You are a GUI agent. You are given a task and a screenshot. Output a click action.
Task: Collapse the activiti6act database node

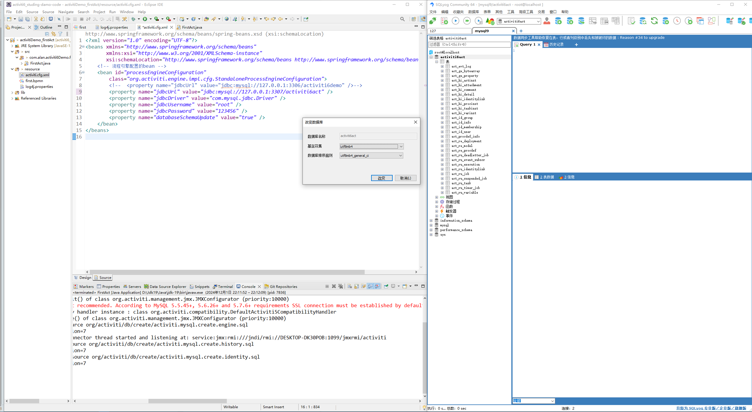431,57
